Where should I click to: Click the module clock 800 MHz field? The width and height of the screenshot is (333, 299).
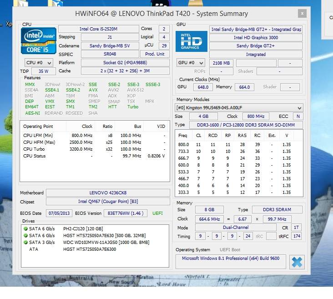(x=256, y=117)
